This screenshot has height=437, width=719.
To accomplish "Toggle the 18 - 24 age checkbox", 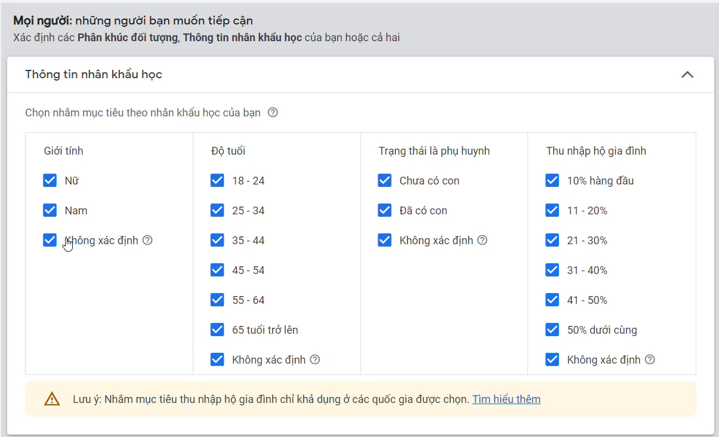I will (x=217, y=181).
